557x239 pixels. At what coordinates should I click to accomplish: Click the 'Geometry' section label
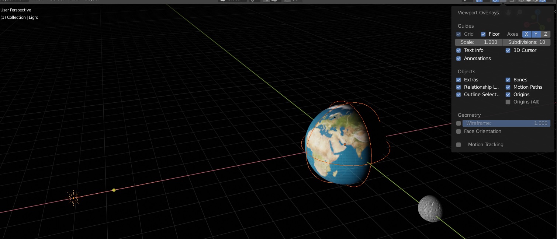click(x=469, y=115)
